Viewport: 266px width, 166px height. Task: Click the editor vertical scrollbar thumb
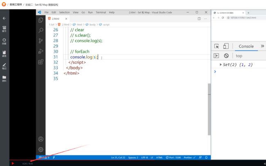coord(210,109)
